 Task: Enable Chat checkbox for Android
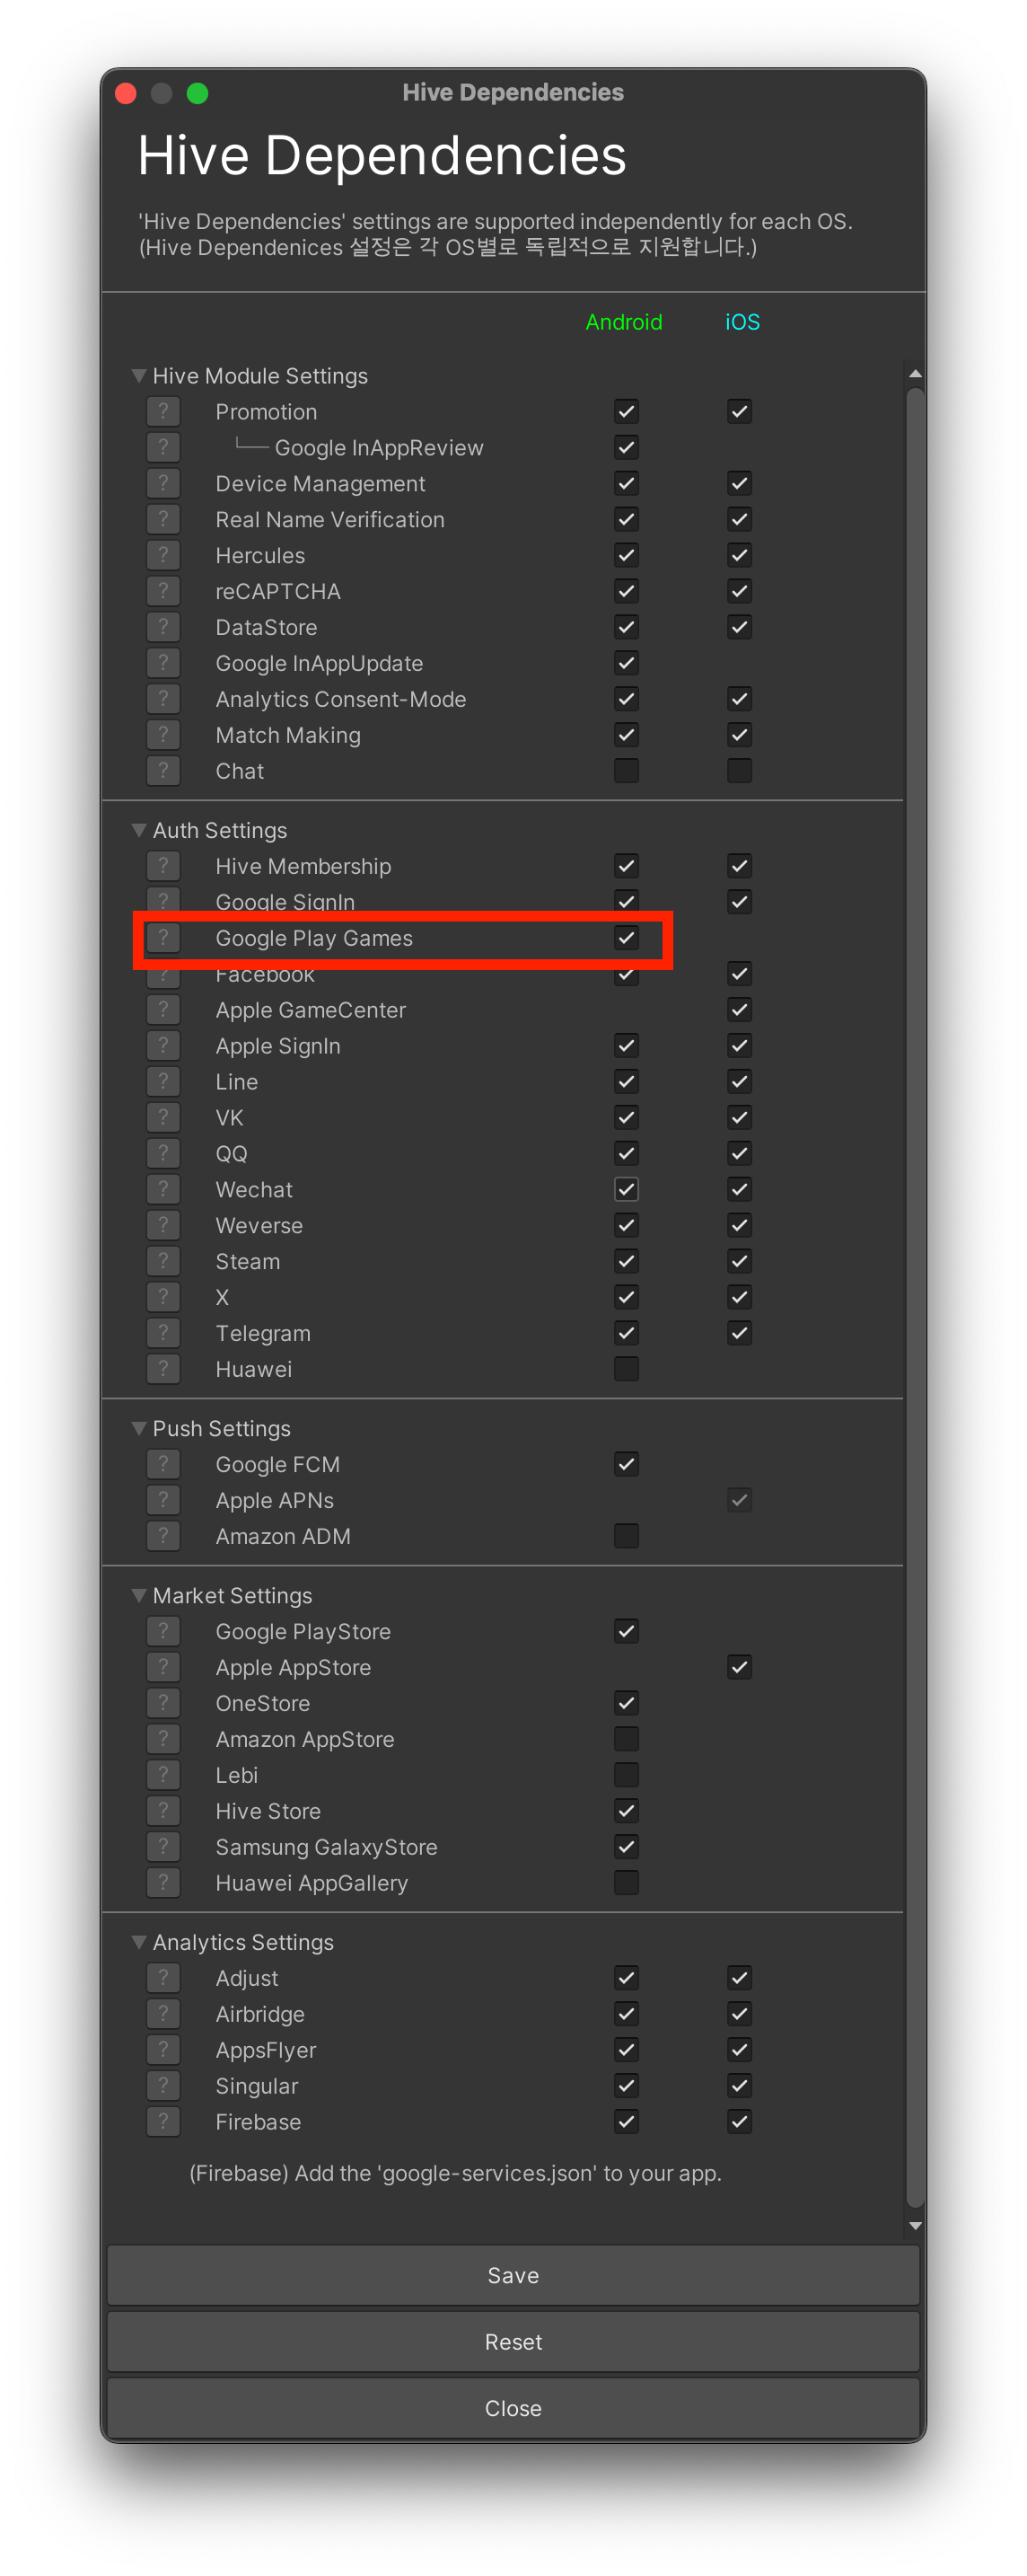pos(627,771)
